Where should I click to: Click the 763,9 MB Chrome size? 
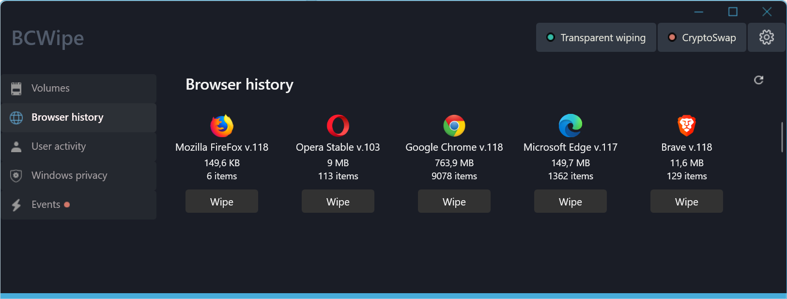(454, 163)
